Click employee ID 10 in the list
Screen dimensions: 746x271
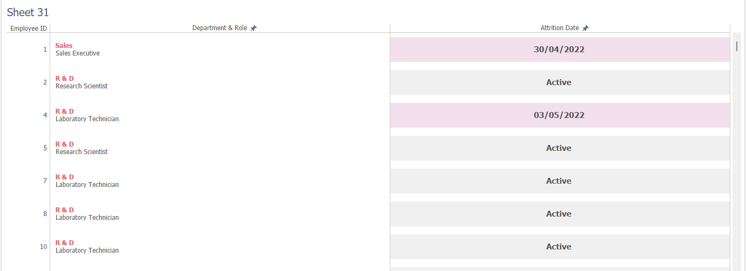click(43, 247)
